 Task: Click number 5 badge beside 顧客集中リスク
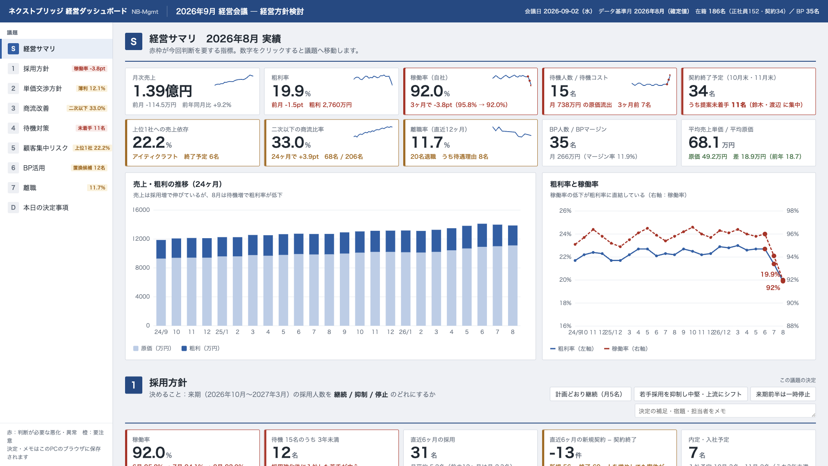point(13,148)
